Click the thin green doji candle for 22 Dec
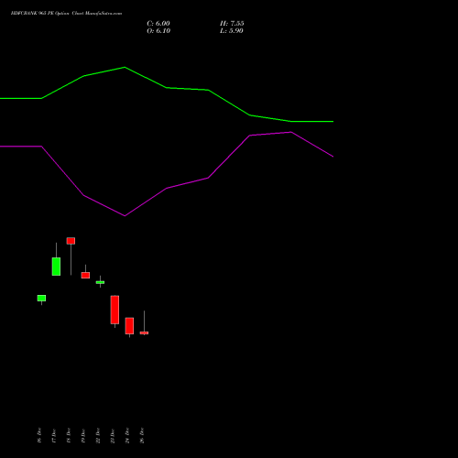This screenshot has height=458, width=458. pos(100,282)
